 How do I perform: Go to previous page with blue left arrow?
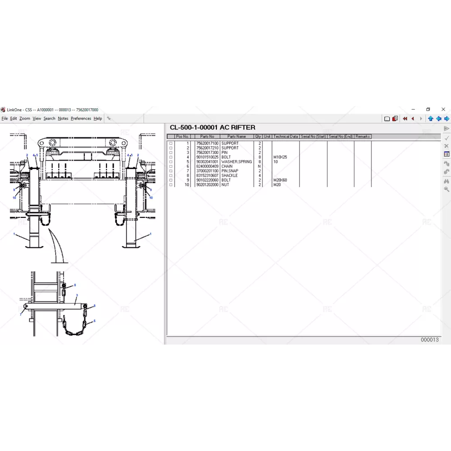(x=438, y=119)
